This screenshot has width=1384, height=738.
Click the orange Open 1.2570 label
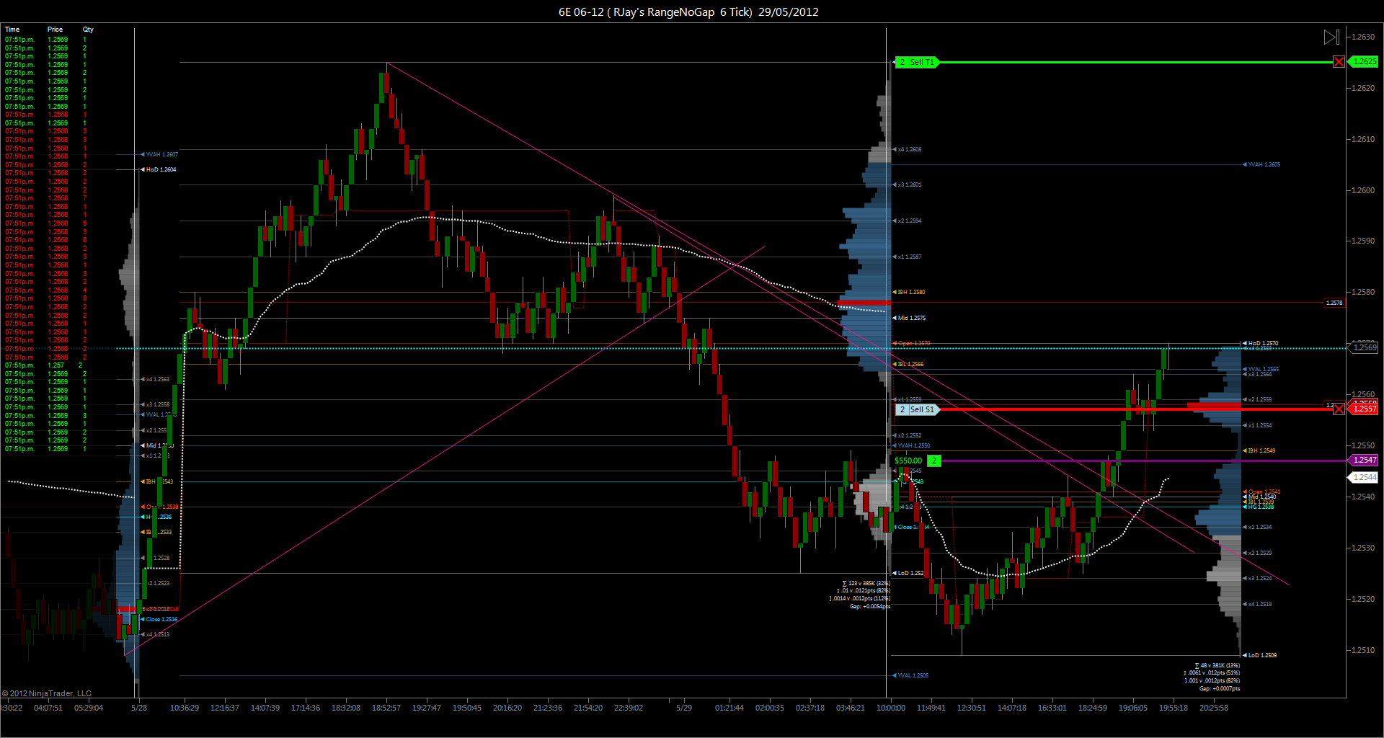[x=912, y=344]
